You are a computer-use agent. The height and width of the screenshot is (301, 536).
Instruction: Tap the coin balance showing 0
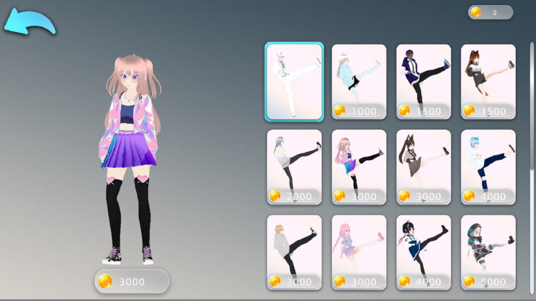[490, 12]
